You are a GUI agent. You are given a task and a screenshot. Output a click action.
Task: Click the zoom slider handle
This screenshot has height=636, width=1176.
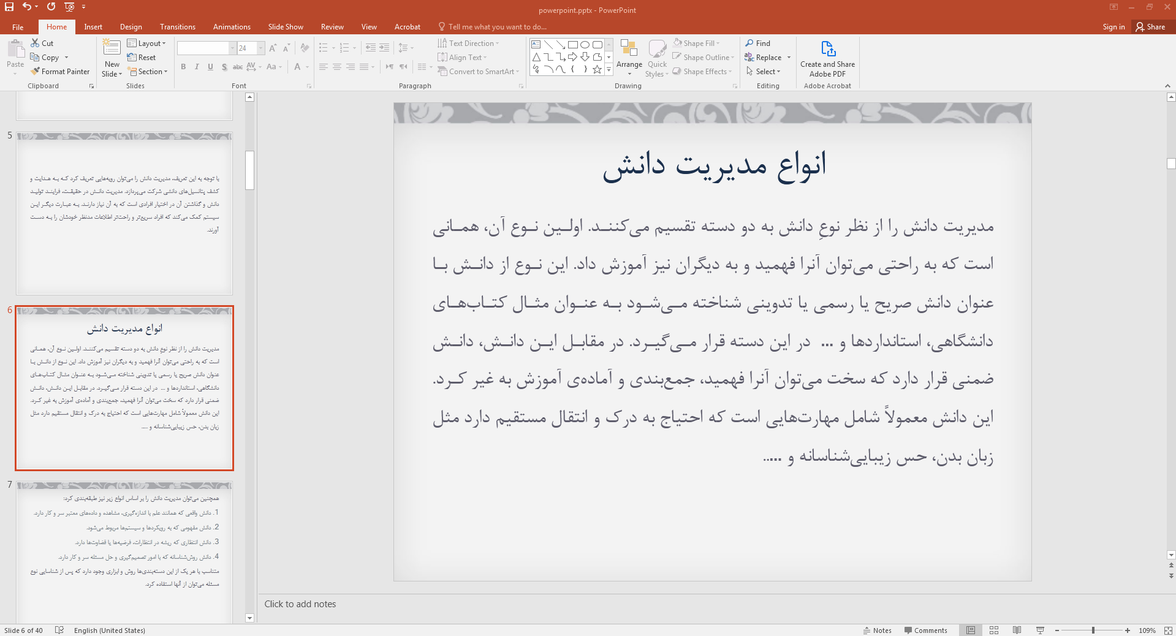tap(1093, 630)
